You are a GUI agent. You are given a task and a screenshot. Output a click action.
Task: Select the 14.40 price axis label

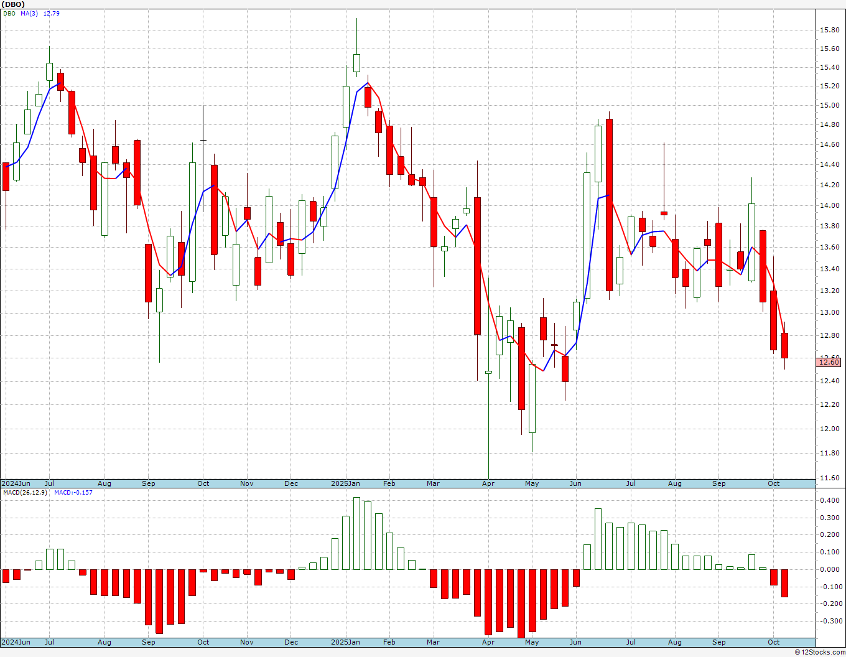(x=829, y=164)
